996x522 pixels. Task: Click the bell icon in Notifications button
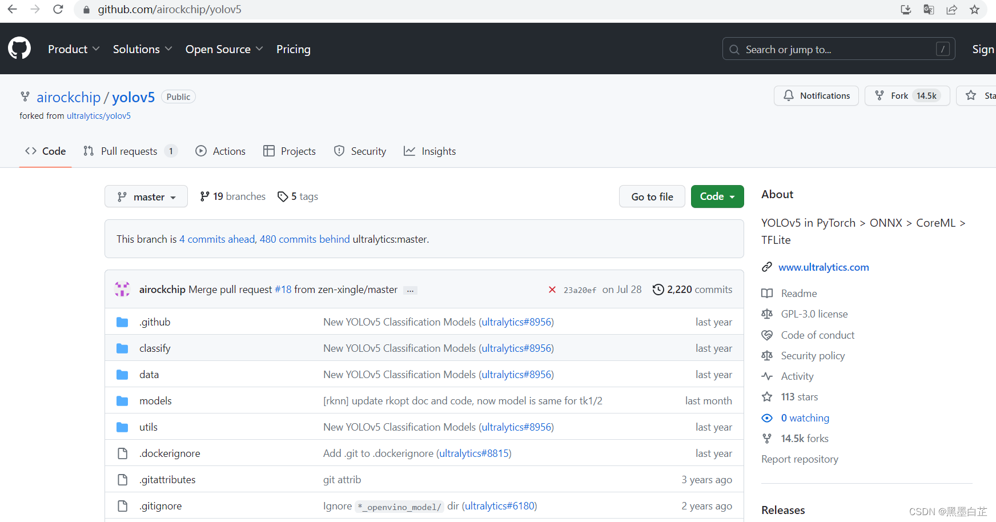[x=789, y=95]
